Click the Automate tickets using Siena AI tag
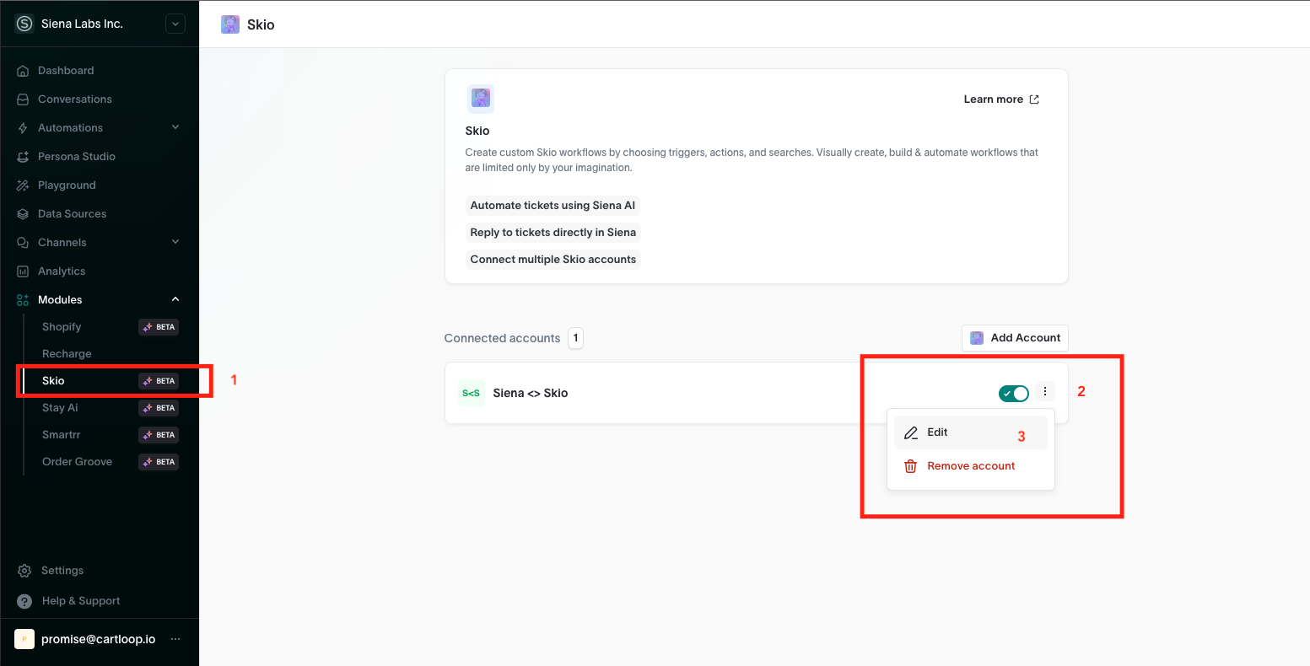The height and width of the screenshot is (666, 1310). pyautogui.click(x=553, y=206)
